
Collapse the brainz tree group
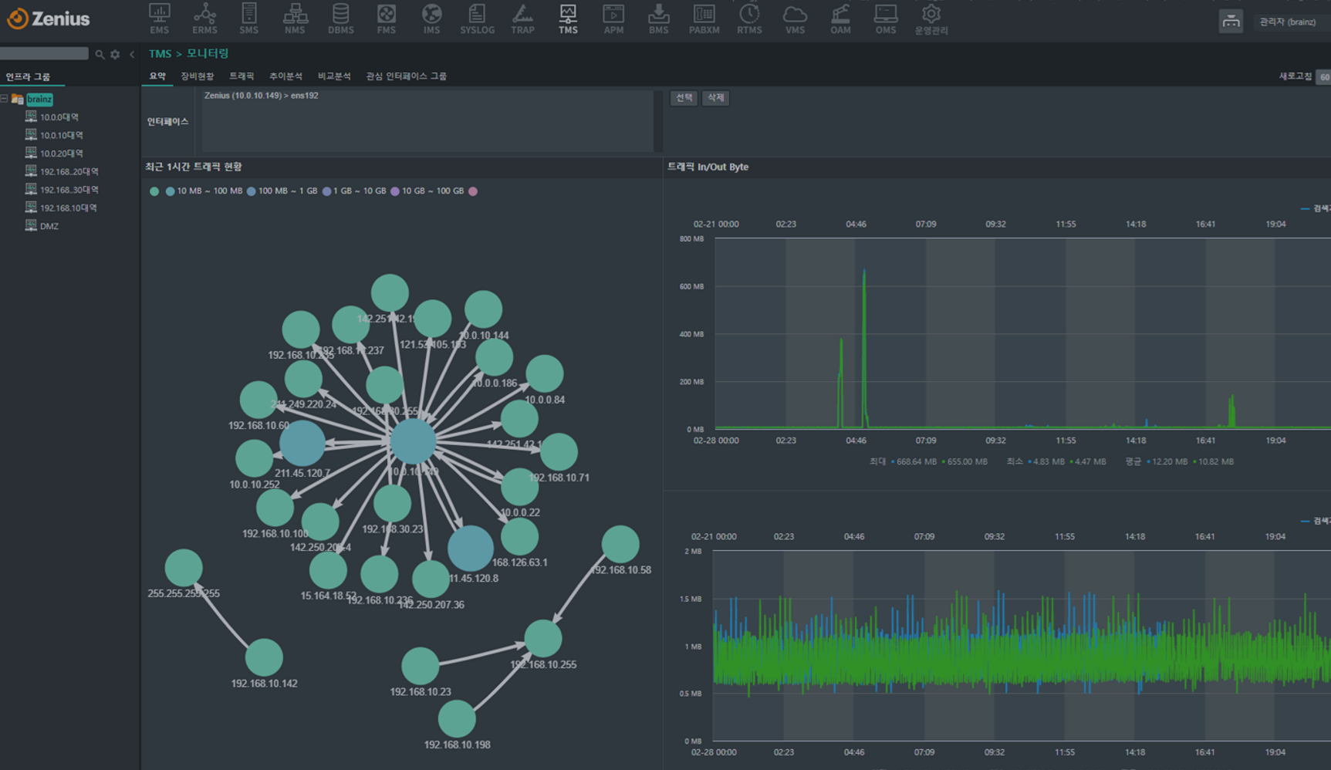5,99
